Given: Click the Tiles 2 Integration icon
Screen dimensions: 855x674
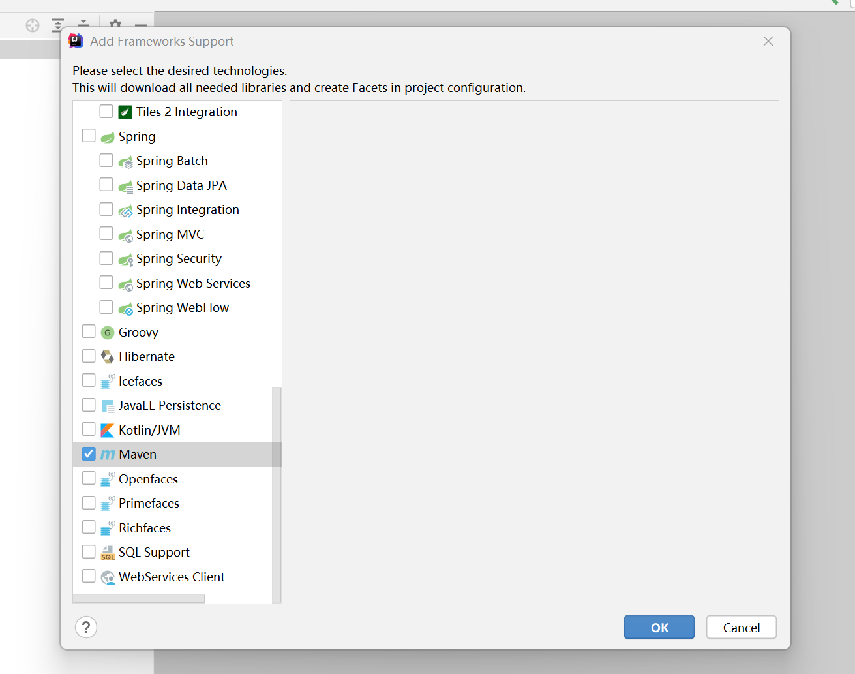Looking at the screenshot, I should point(125,112).
